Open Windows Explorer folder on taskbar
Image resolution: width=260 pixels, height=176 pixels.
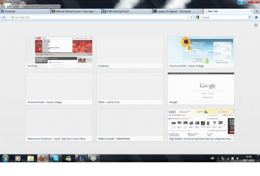click(30, 158)
